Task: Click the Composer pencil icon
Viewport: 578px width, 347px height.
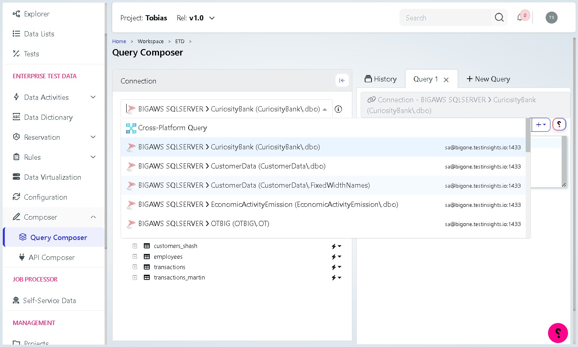Action: point(16,217)
